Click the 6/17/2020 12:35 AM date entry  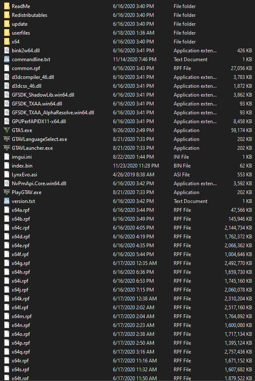pyautogui.click(x=134, y=263)
